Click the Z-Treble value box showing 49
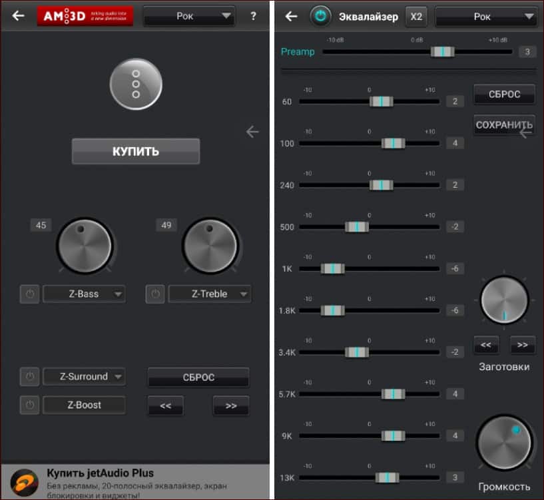The height and width of the screenshot is (500, 544). coord(166,225)
